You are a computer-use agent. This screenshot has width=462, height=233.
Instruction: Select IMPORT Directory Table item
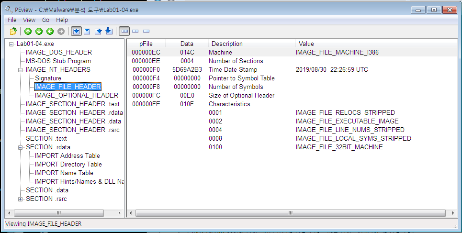[x=68, y=164]
